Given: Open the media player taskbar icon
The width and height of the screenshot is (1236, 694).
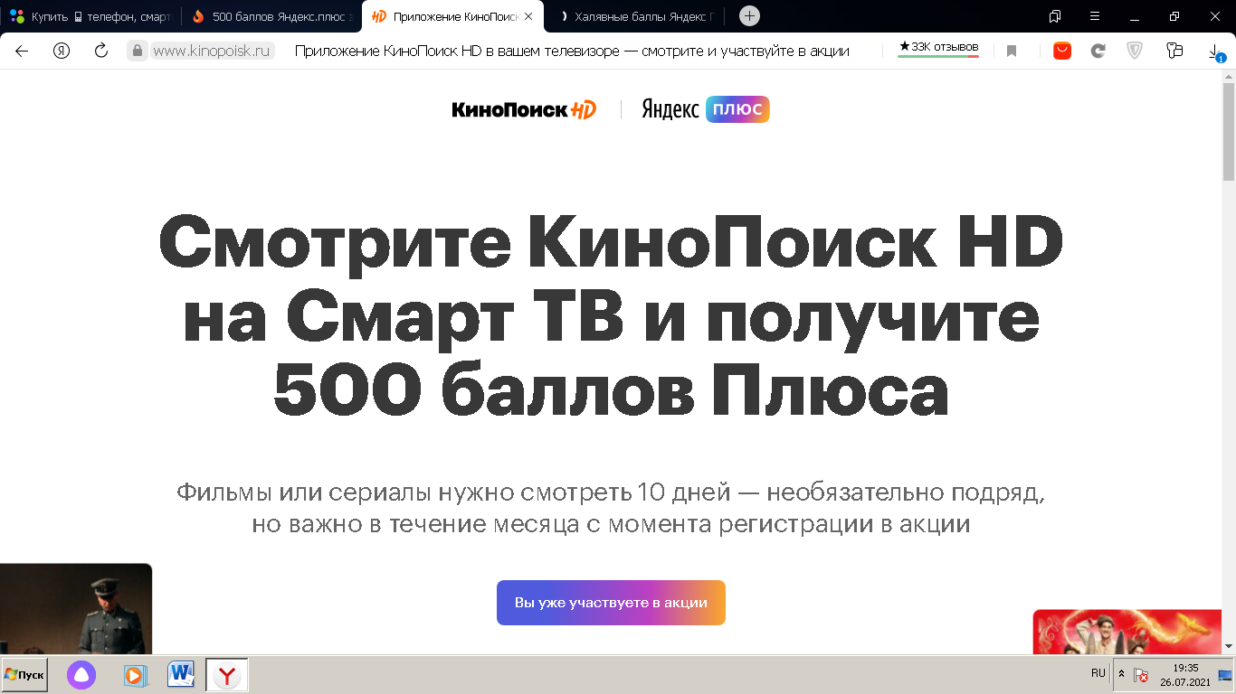Looking at the screenshot, I should [x=134, y=675].
